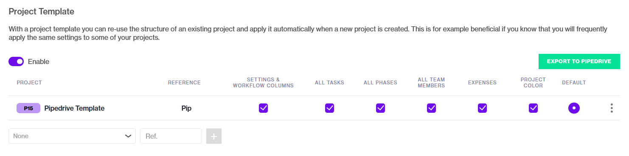
Task: Uncheck Settings & Workflow Columns checkbox
Action: click(264, 108)
